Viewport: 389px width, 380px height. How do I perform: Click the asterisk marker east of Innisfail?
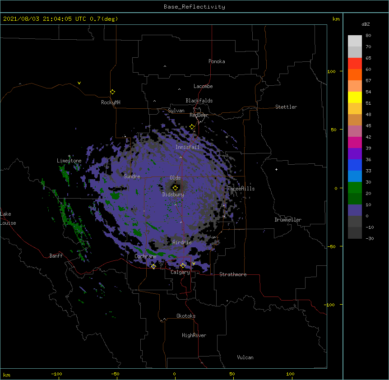coord(227,137)
